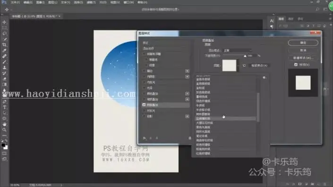Screen dimensions: 333x187
Task: Toggle Quick Mask mode icon
Action: [4, 153]
